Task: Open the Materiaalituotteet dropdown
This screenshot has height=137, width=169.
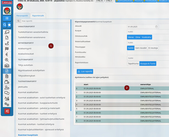Action: point(148,43)
